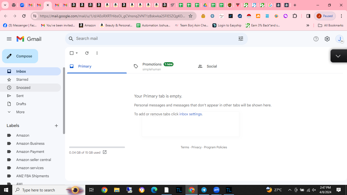Open File Explorer from the taskbar

click(x=117, y=190)
